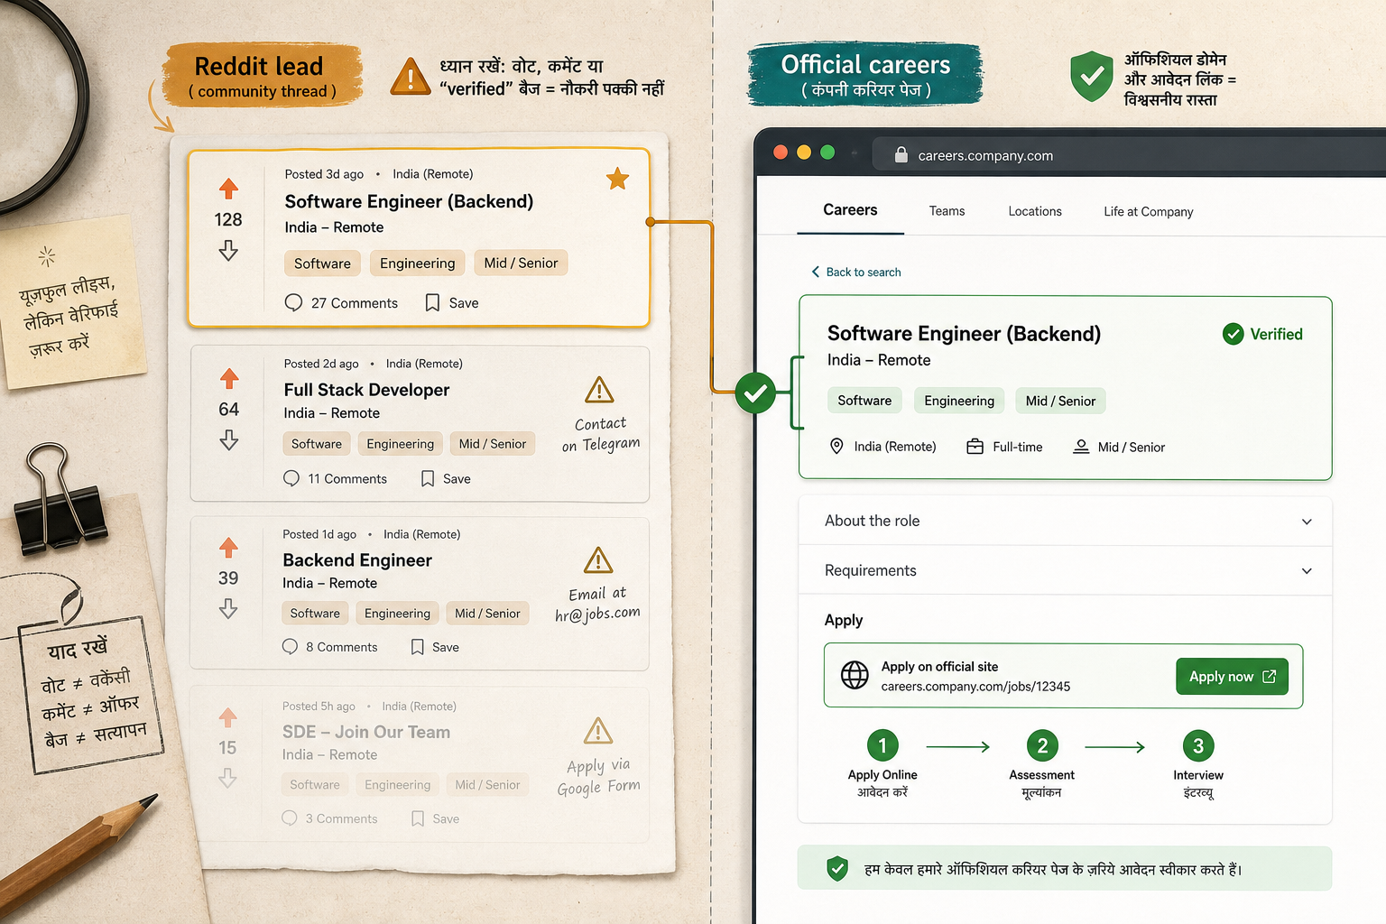Click the globe icon in the Apply box
The width and height of the screenshot is (1386, 924).
pyautogui.click(x=855, y=675)
